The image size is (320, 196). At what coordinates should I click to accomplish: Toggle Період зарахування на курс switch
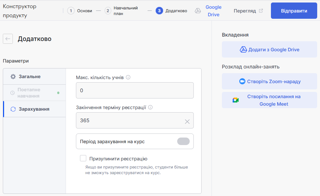pos(183,141)
